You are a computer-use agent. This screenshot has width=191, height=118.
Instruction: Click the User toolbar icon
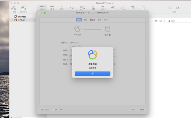point(103,8)
